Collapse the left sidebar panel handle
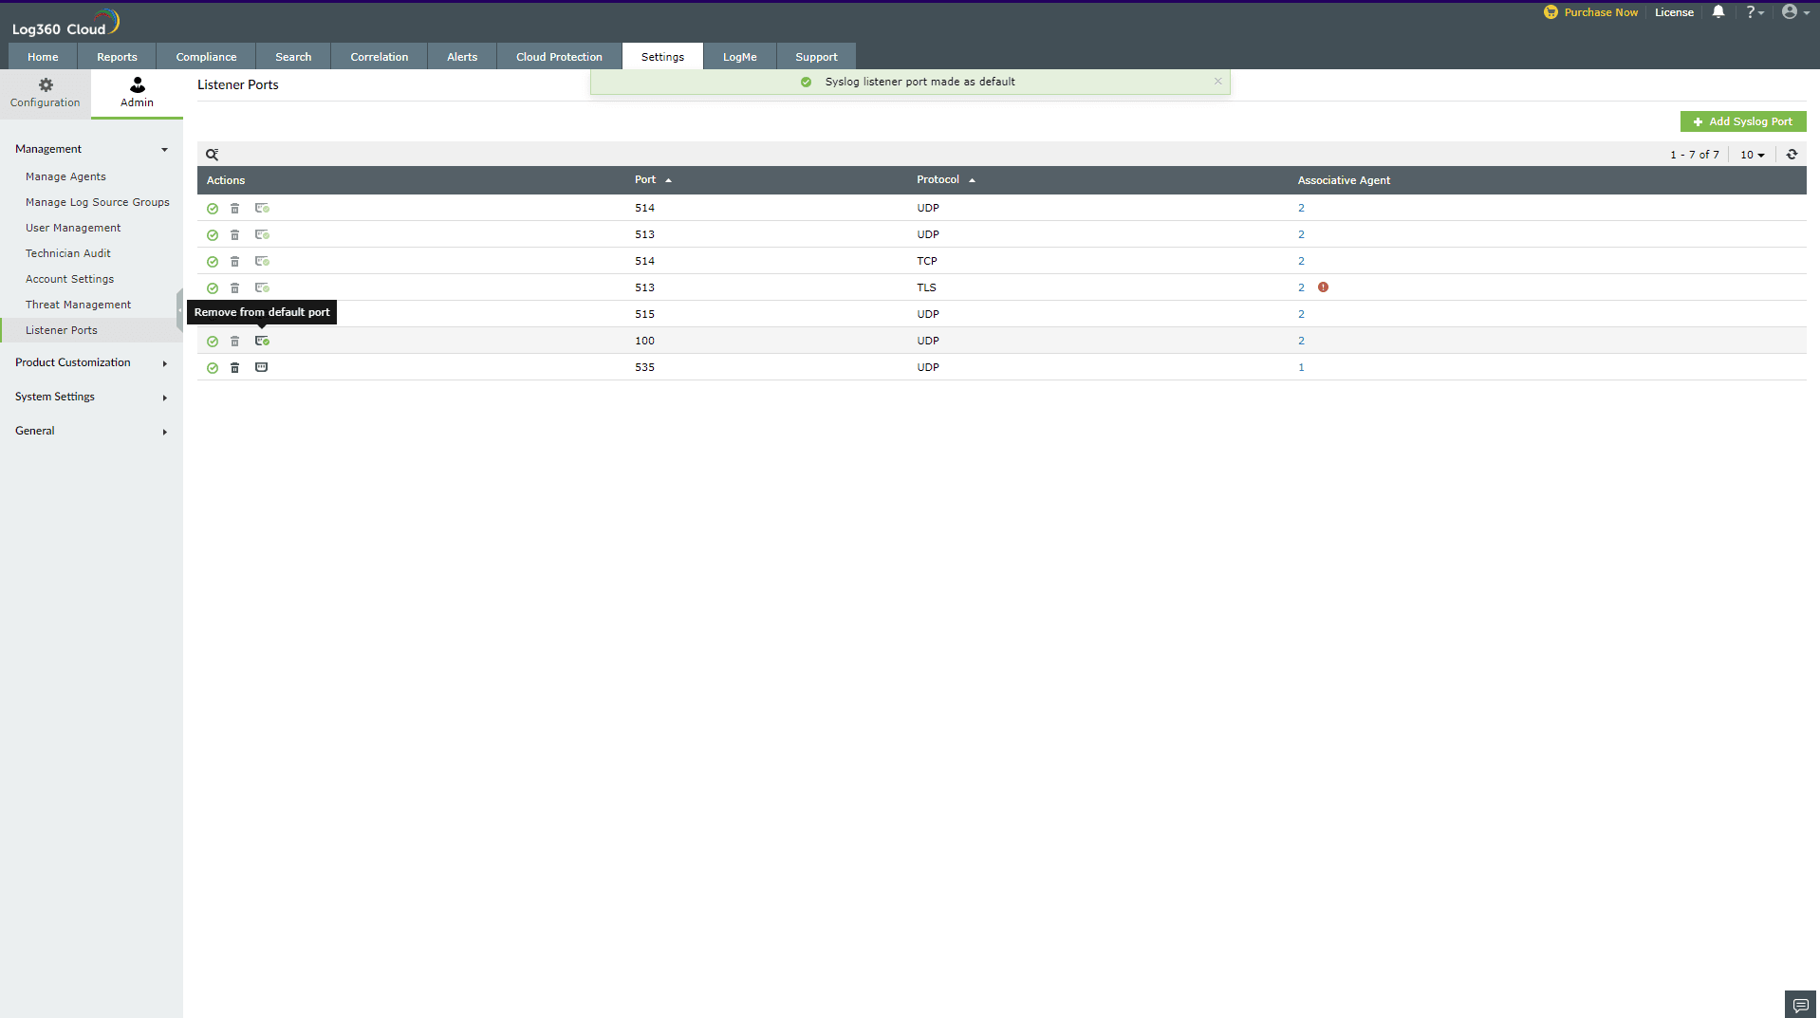The height and width of the screenshot is (1018, 1820). (x=179, y=311)
